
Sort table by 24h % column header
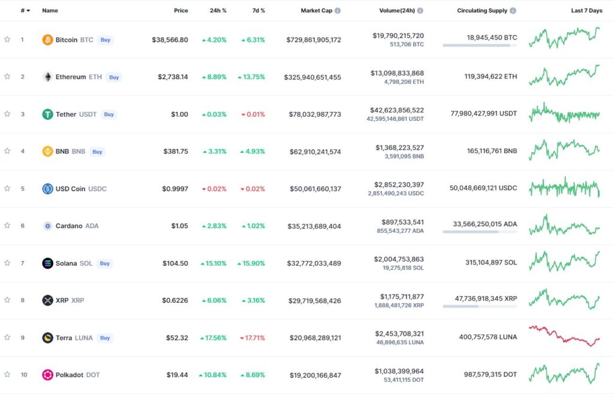coord(218,11)
